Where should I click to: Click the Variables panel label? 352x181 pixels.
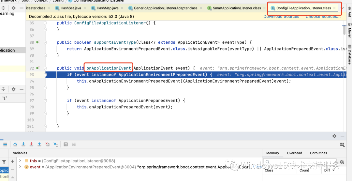20,153
